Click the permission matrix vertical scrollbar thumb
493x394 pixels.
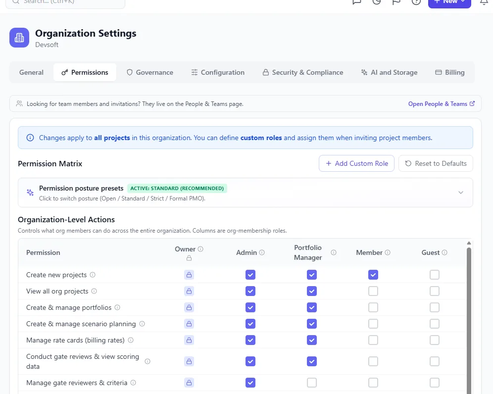click(469, 321)
